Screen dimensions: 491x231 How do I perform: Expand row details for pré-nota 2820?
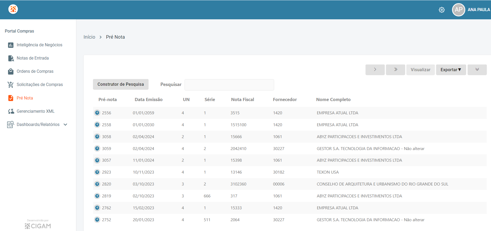[97, 184]
